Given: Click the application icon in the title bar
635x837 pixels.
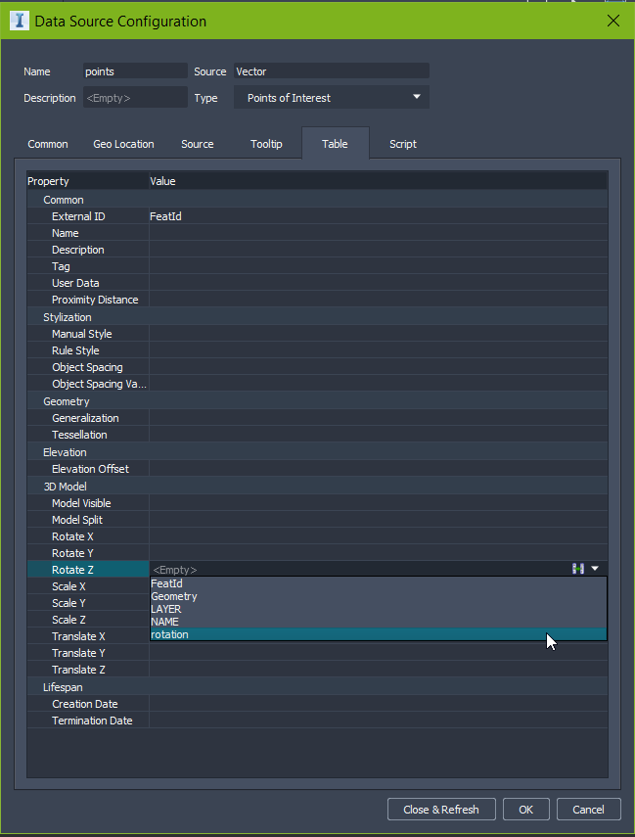Looking at the screenshot, I should pos(19,20).
